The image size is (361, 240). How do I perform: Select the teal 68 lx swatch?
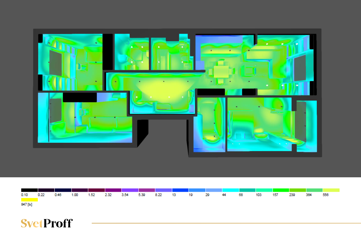247,190
